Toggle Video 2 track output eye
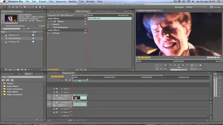The image size is (223, 125). pos(54,92)
